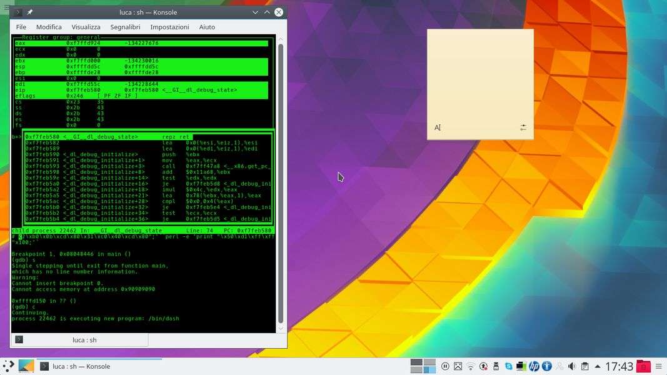The image size is (667, 375).
Task: Open the Wi-Fi network tray icon
Action: 471,366
